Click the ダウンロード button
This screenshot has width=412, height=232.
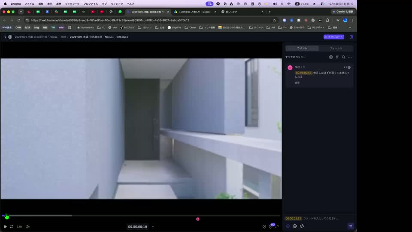[334, 37]
